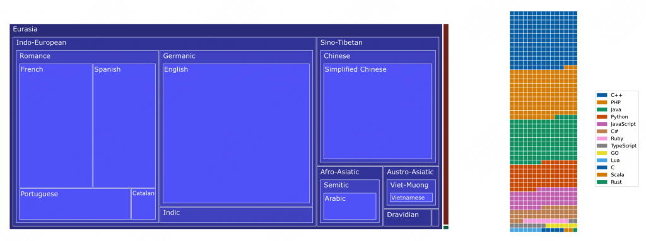
Task: Click the Catalan tile
Action: (x=143, y=204)
